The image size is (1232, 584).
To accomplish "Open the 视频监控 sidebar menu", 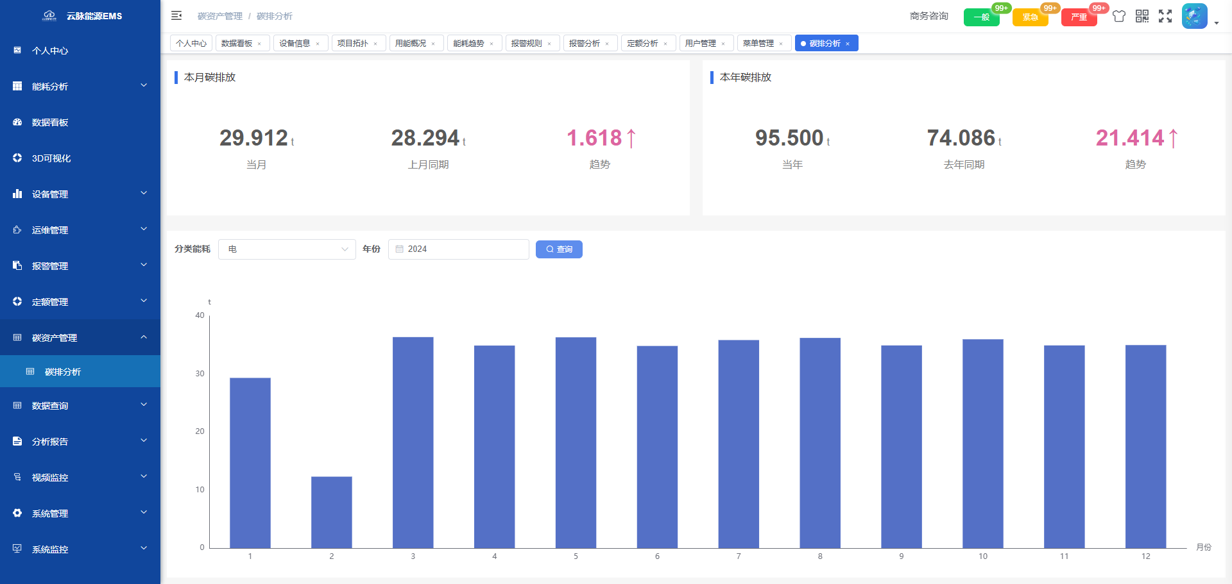I will click(x=80, y=477).
